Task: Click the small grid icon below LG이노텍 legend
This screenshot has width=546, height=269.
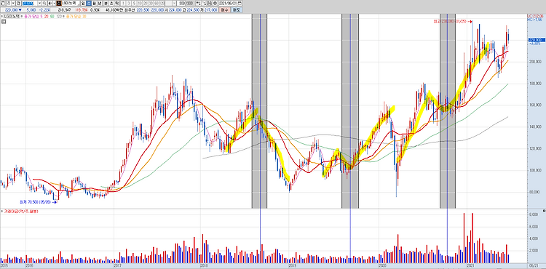Action: [4, 22]
